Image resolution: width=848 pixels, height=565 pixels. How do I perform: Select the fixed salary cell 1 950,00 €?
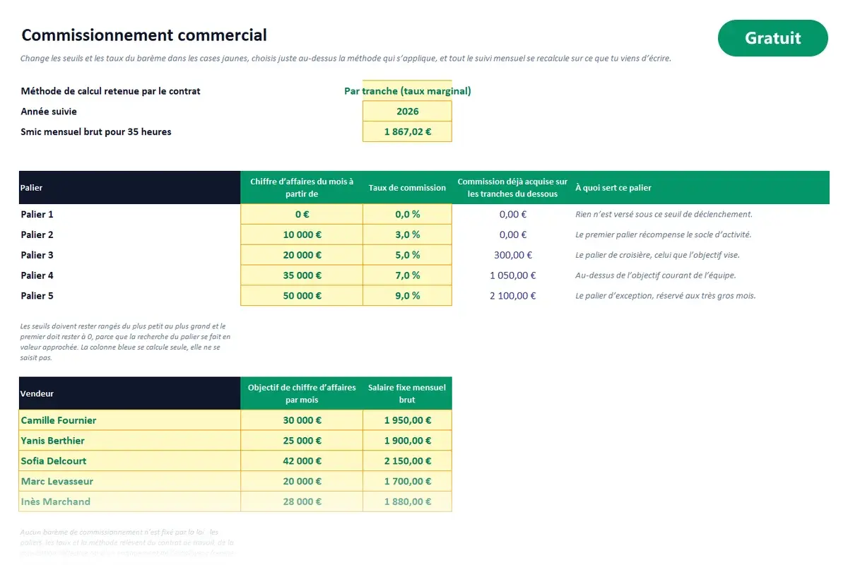pos(407,420)
